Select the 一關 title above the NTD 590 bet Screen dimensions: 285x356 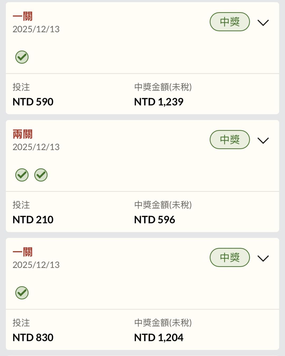[23, 16]
